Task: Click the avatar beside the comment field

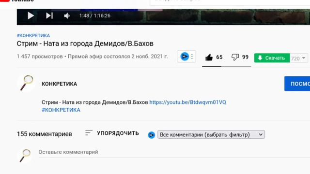Action: pyautogui.click(x=25, y=155)
